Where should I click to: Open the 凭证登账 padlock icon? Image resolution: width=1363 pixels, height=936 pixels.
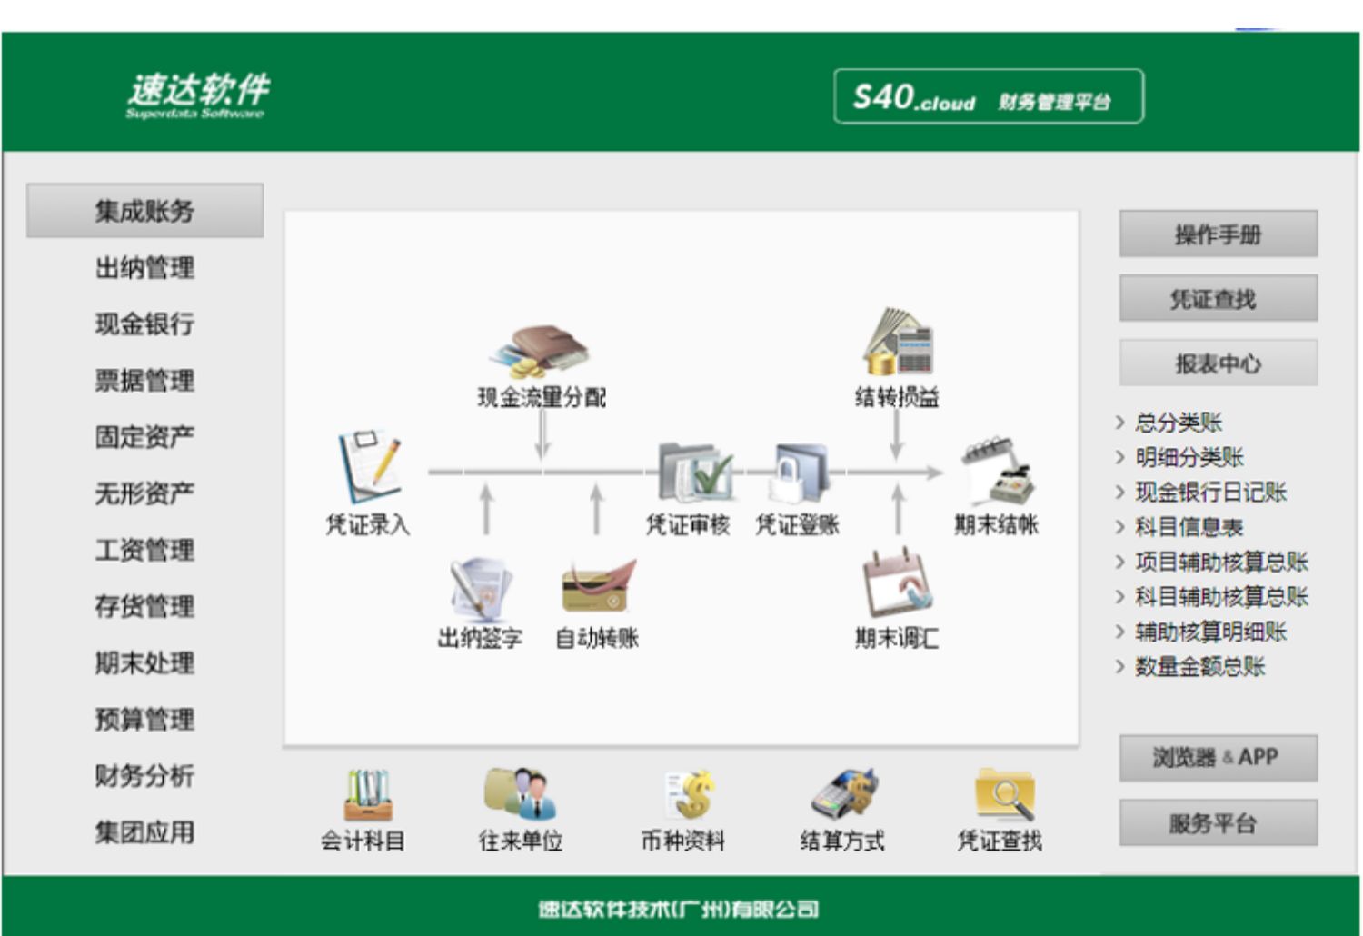[800, 473]
